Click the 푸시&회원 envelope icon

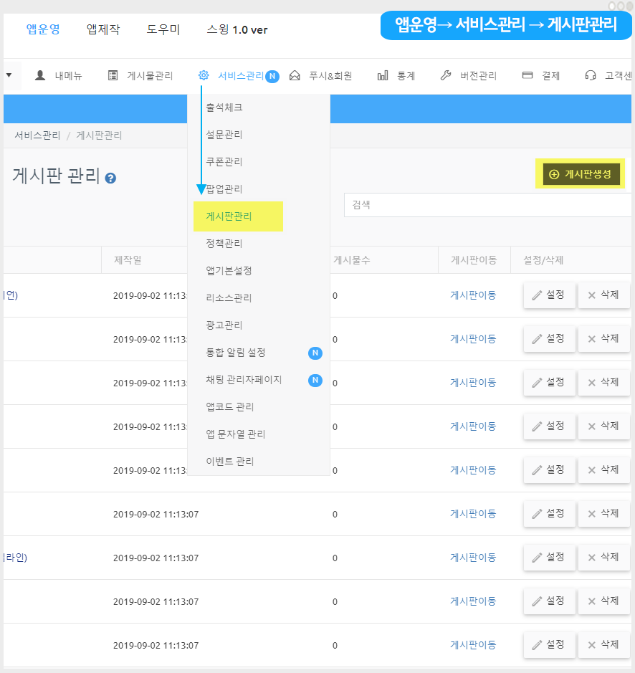click(295, 75)
